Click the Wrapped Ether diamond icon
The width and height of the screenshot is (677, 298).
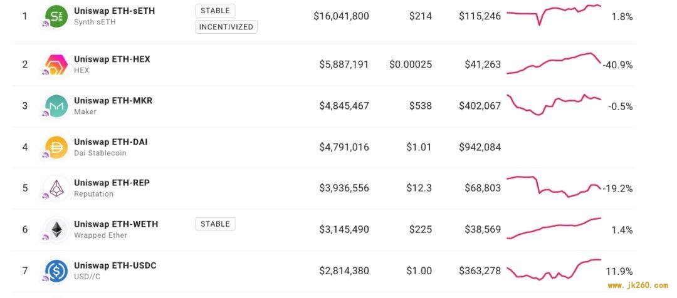click(x=56, y=229)
